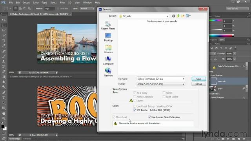This screenshot has width=251, height=141.
Task: Open the tool preset picker arrow
Action: [10, 9]
